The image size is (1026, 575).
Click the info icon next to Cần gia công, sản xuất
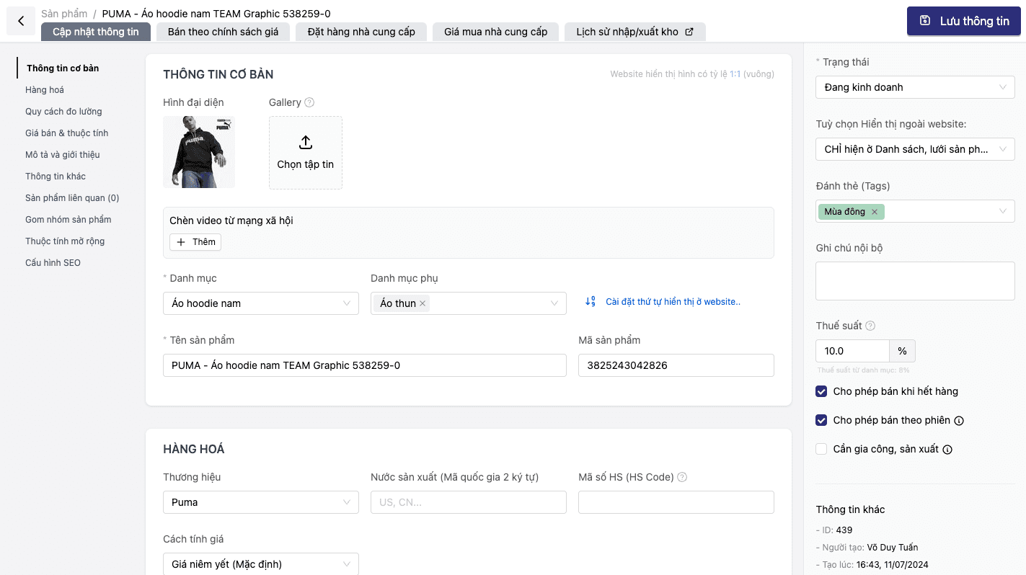947,450
